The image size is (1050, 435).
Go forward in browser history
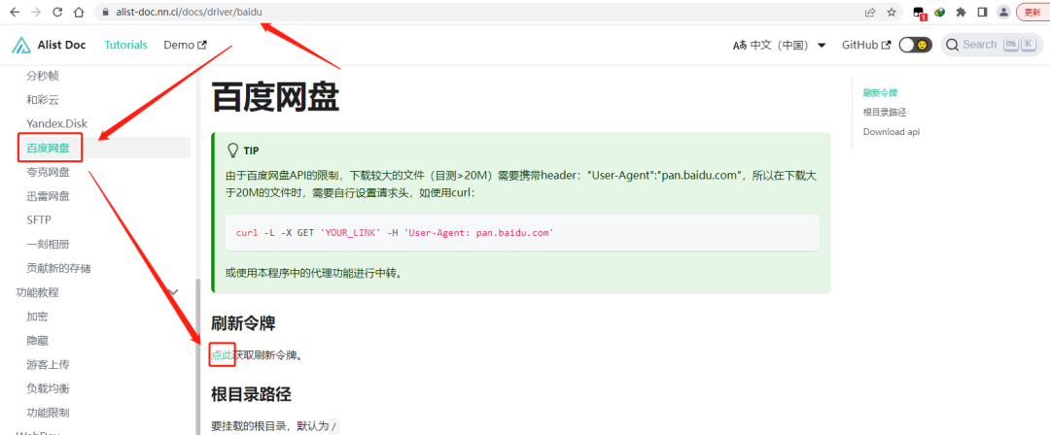pyautogui.click(x=36, y=12)
